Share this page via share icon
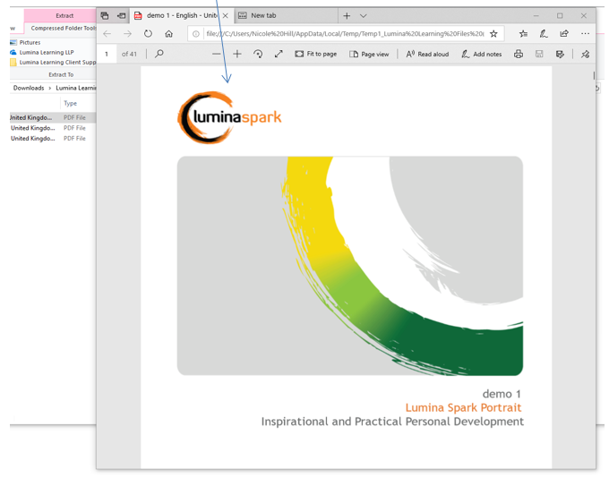 point(564,33)
